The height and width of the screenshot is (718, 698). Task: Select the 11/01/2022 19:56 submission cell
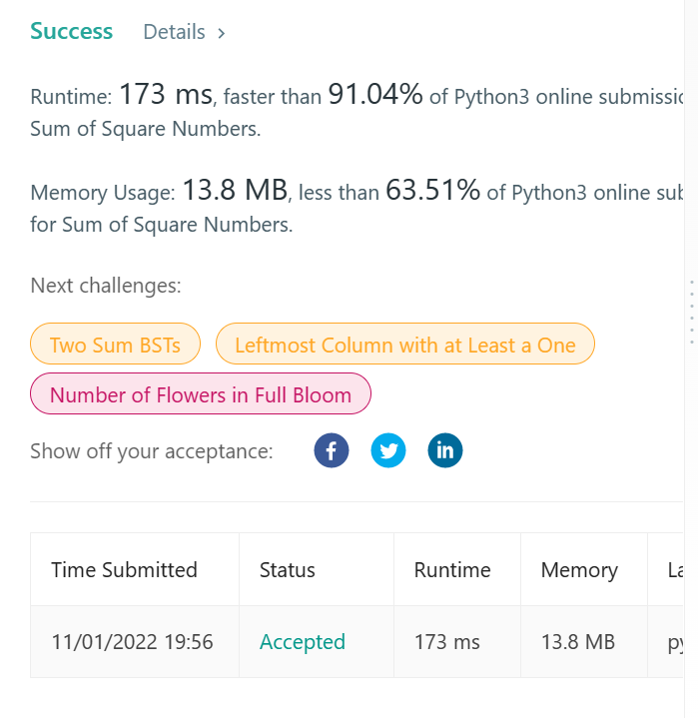(x=133, y=642)
